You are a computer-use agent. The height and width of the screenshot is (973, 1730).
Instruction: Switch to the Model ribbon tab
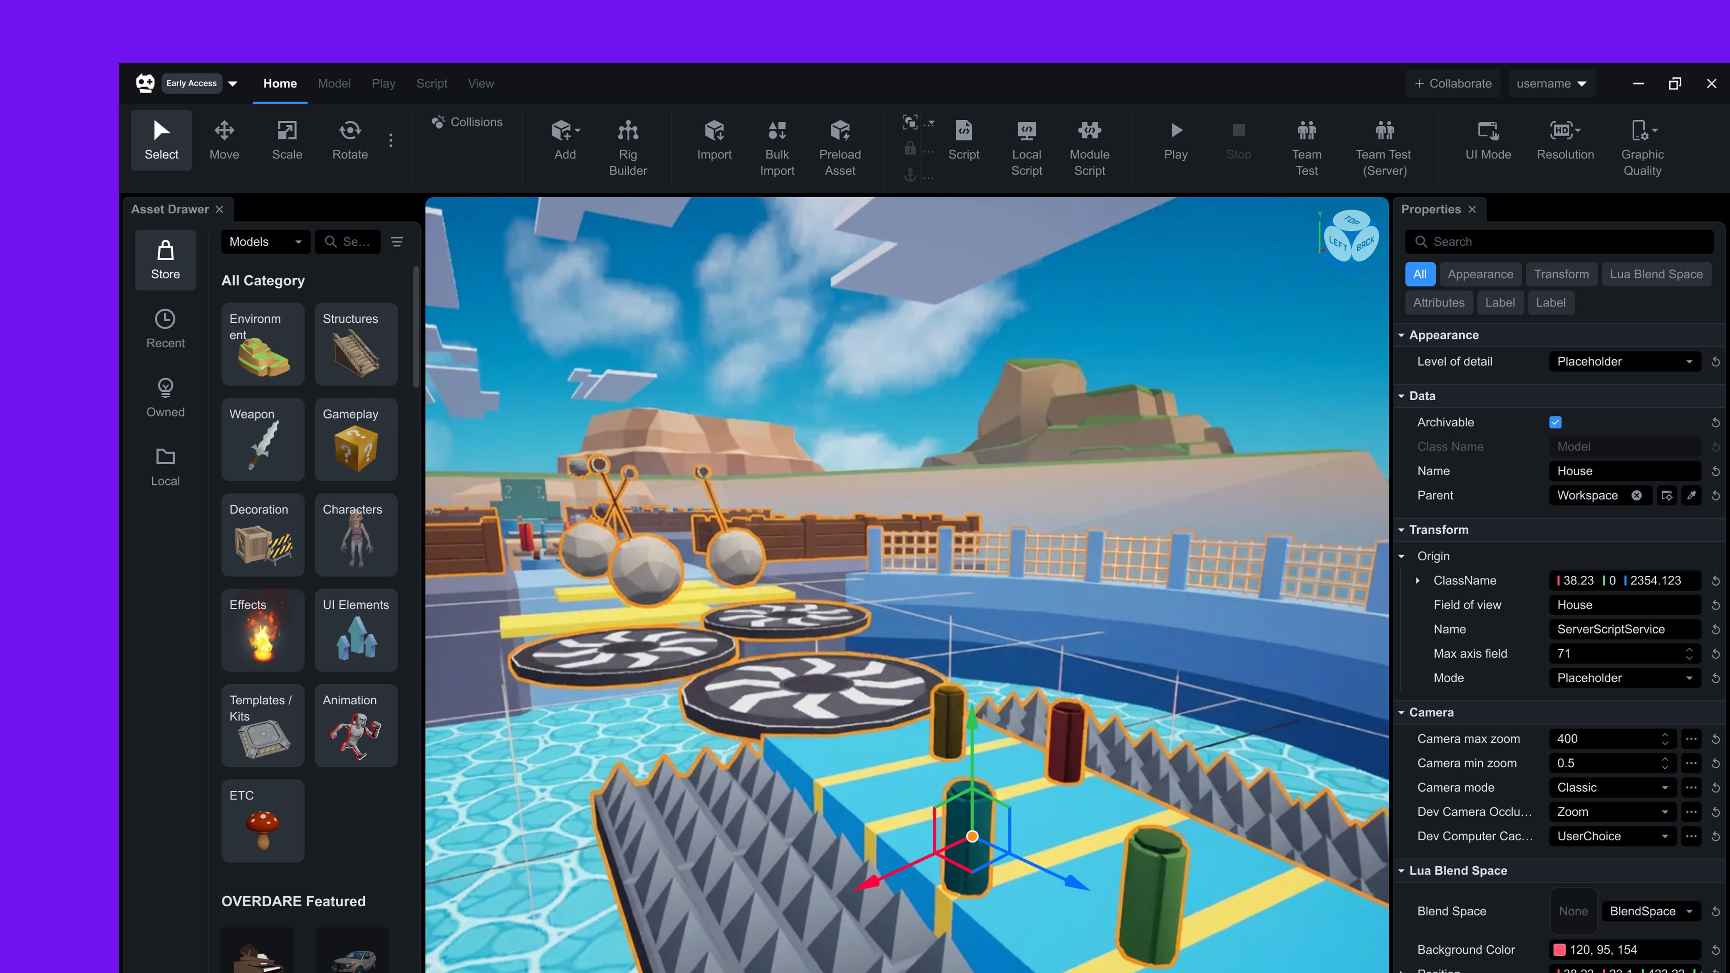coord(334,83)
